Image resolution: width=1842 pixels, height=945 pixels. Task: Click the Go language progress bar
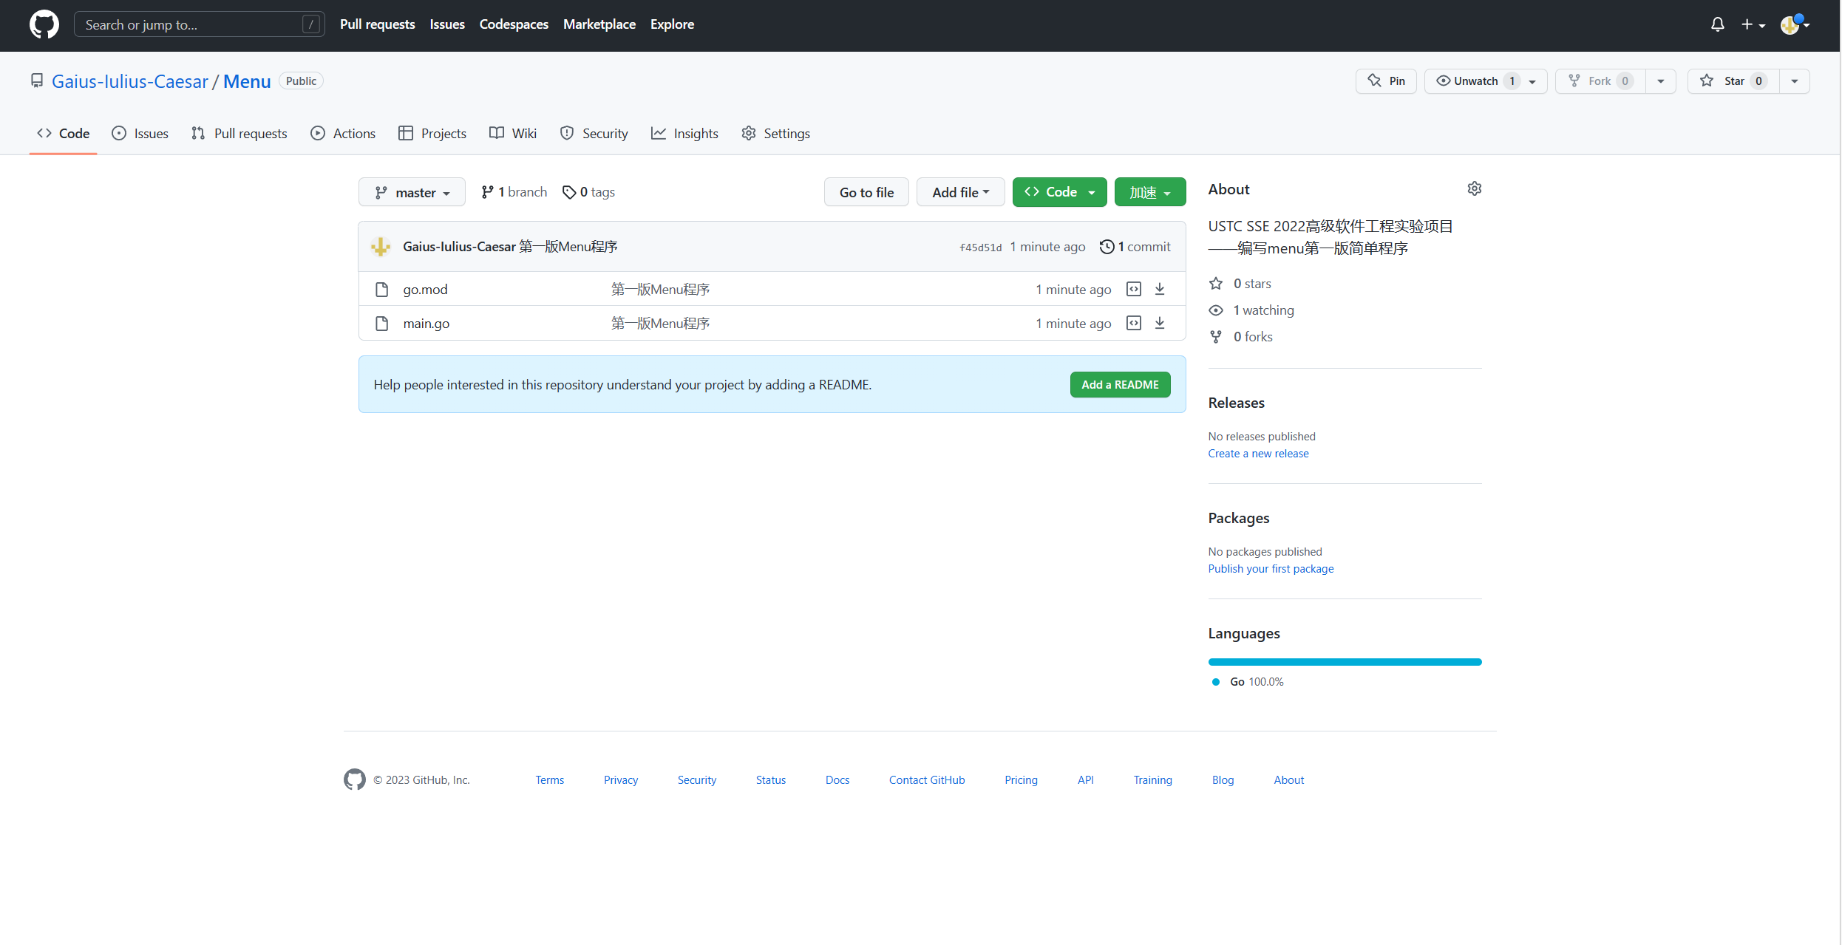coord(1345,662)
